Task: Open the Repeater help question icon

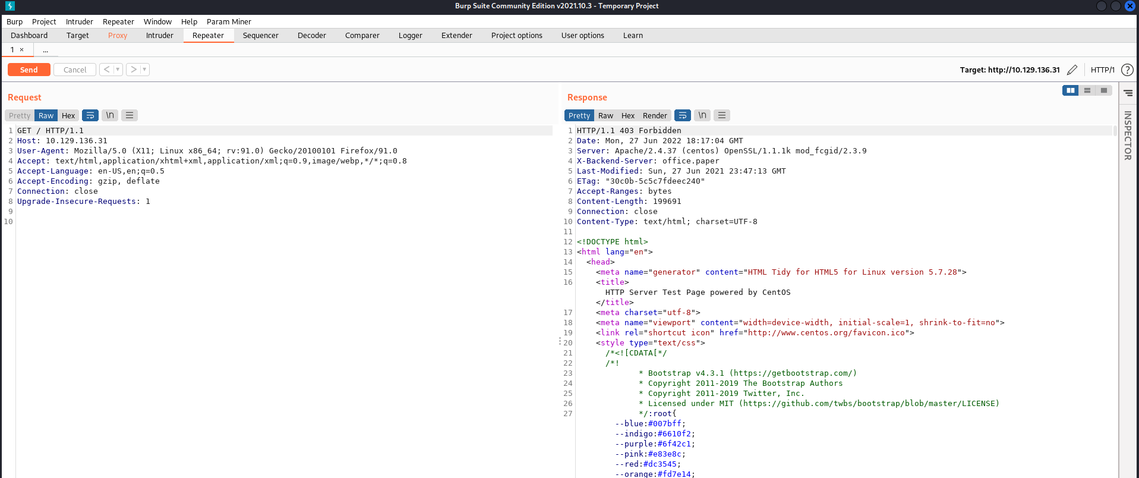Action: [x=1127, y=70]
